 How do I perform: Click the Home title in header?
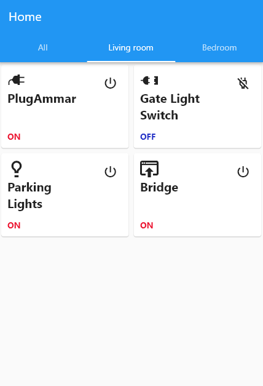25,17
